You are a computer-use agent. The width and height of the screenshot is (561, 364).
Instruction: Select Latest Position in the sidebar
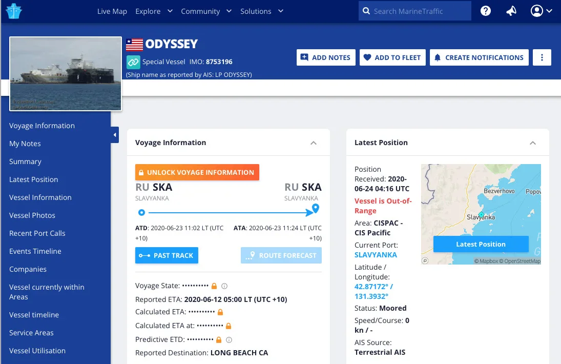(34, 179)
